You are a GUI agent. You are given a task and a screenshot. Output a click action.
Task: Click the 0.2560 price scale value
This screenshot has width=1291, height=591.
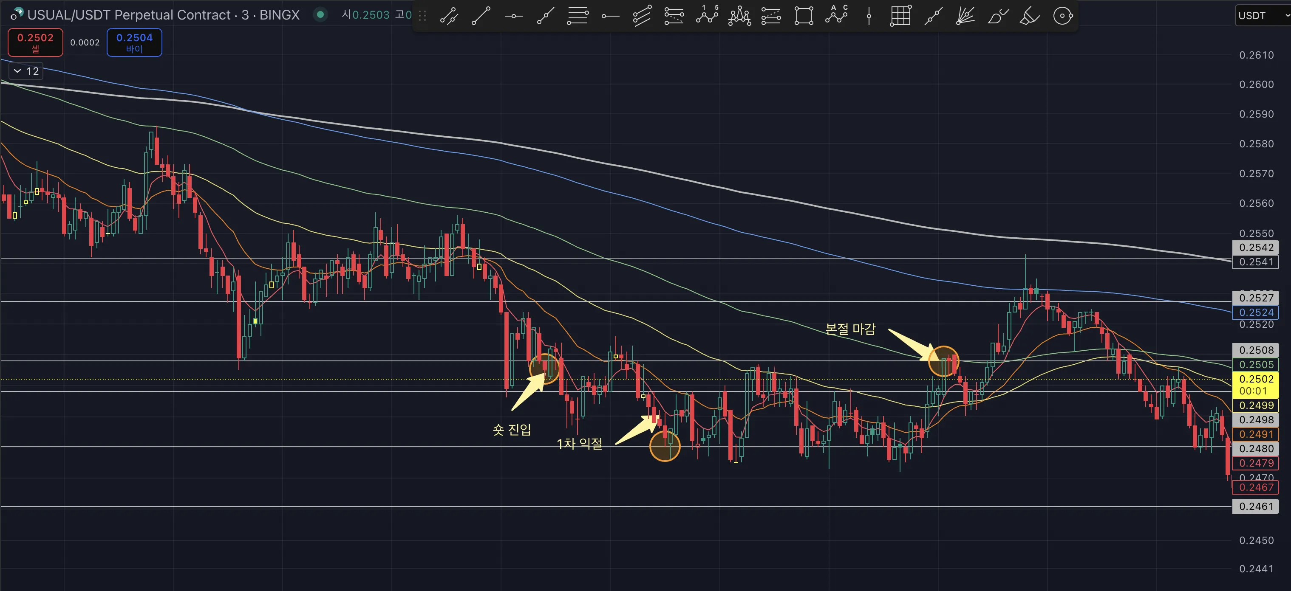tap(1257, 203)
